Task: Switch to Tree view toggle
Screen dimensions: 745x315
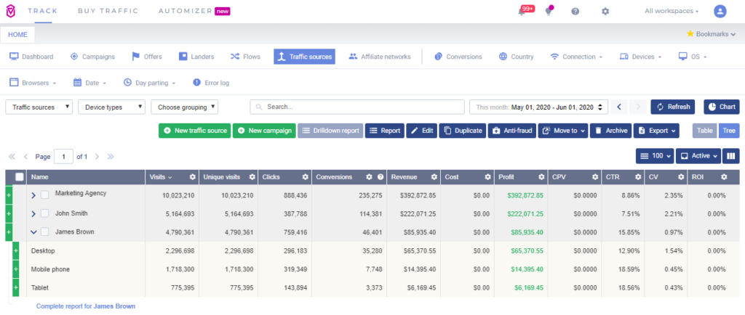Action: coord(729,131)
